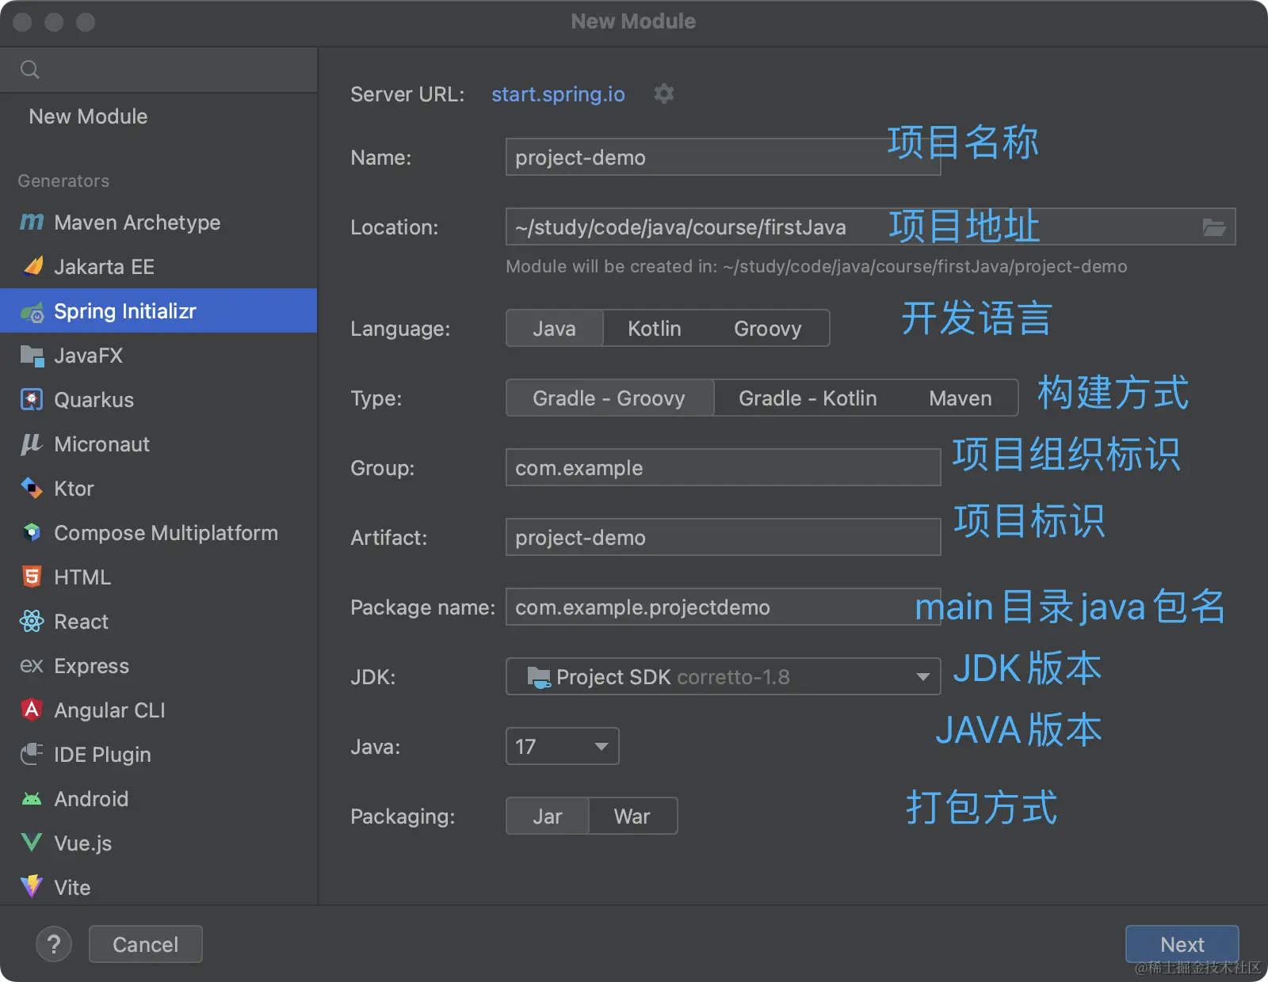The height and width of the screenshot is (982, 1268).
Task: Edit the Artifact field project-demo
Action: pyautogui.click(x=724, y=537)
